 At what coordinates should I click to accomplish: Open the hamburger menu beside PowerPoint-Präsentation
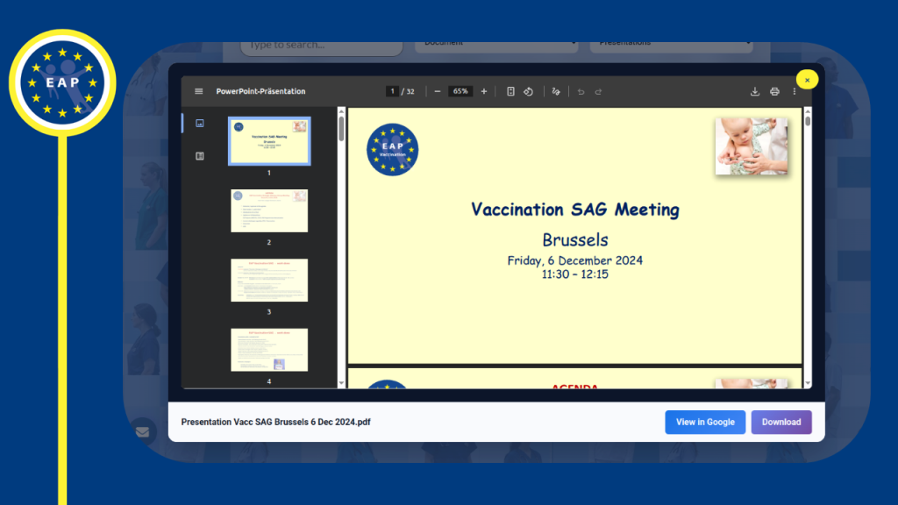(198, 90)
